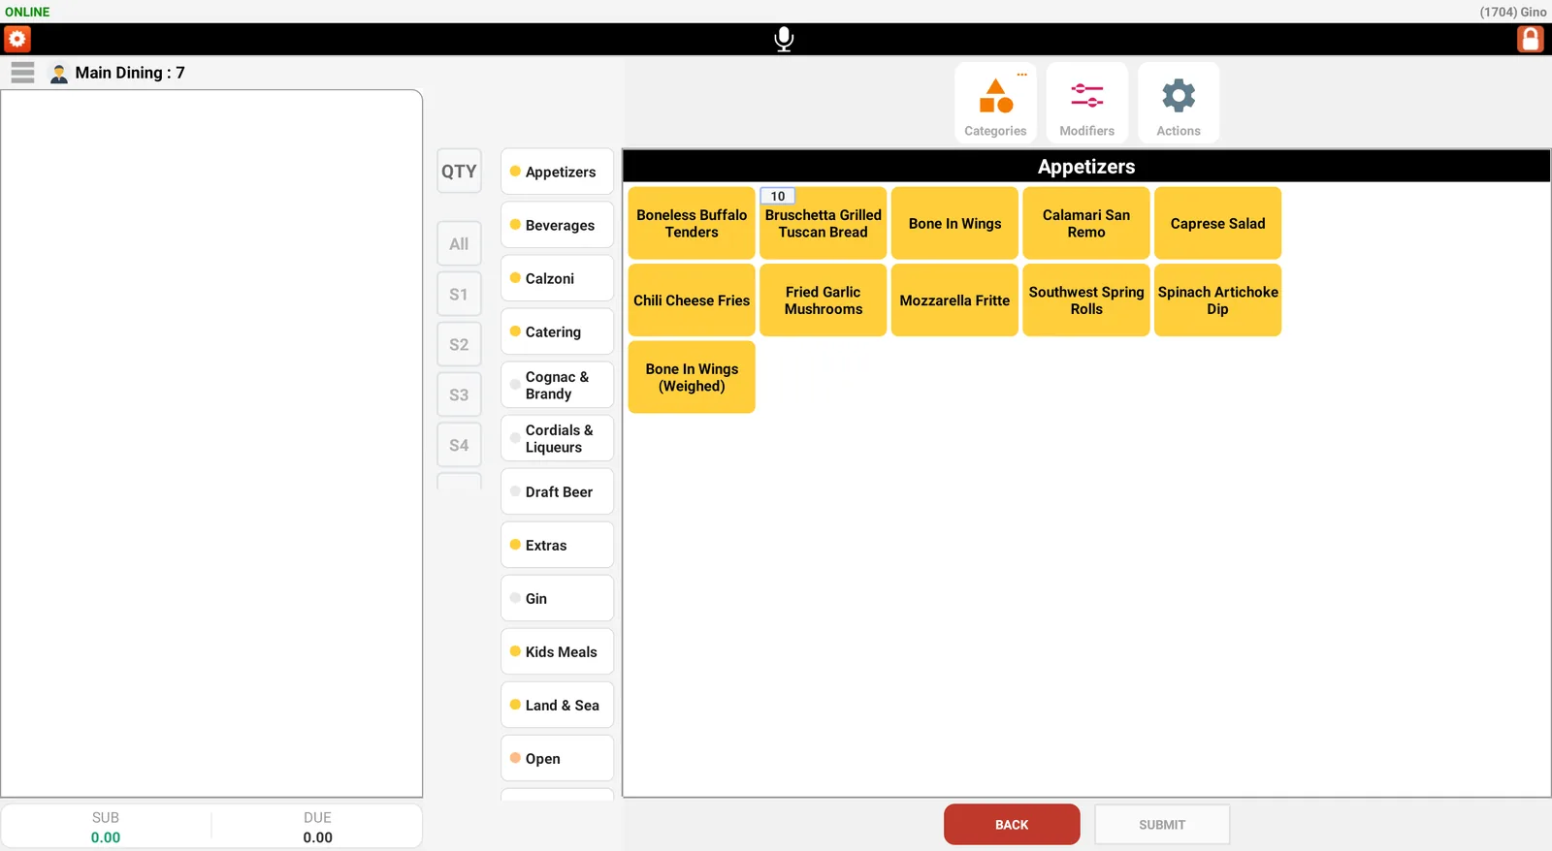Open the Cognac & Brandy category
1552x851 pixels.
(x=558, y=385)
